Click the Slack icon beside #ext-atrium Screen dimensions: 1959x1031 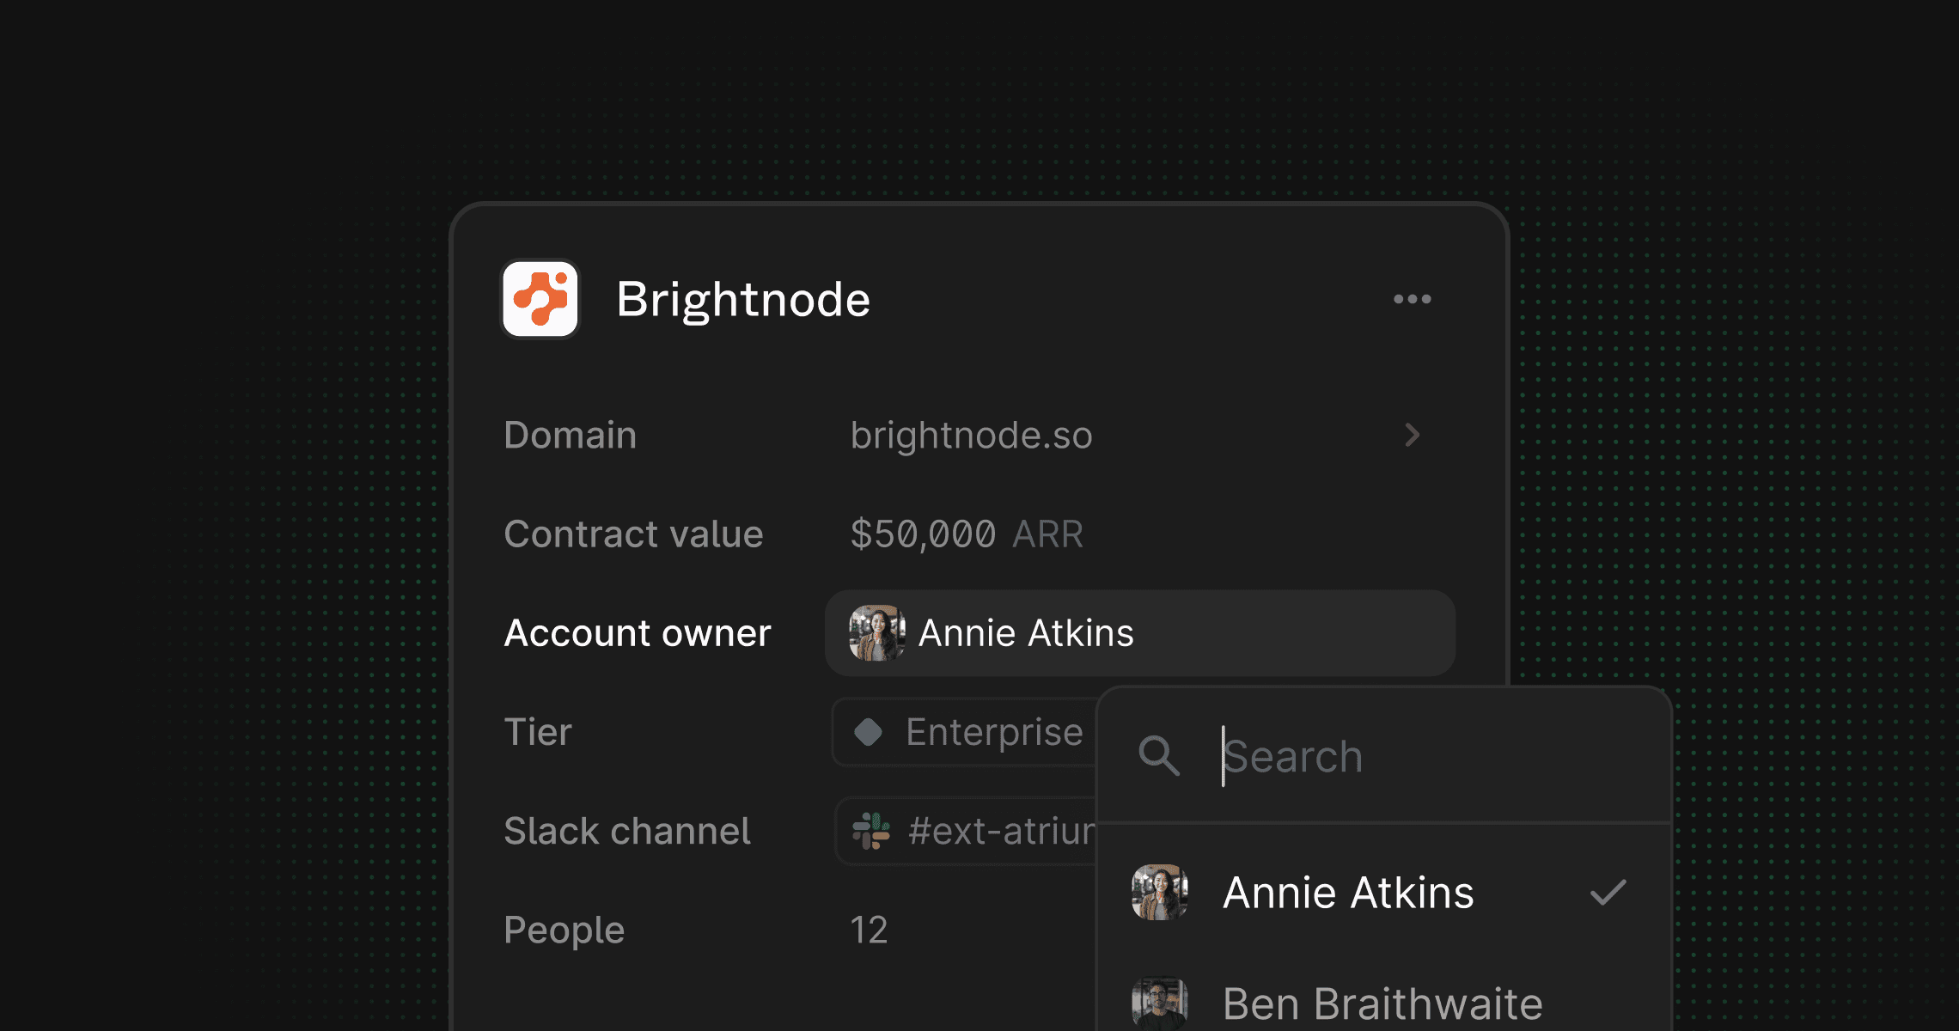click(870, 831)
